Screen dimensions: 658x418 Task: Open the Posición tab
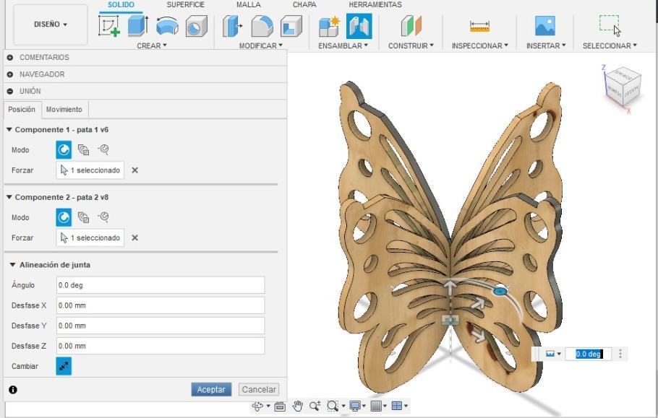click(22, 109)
